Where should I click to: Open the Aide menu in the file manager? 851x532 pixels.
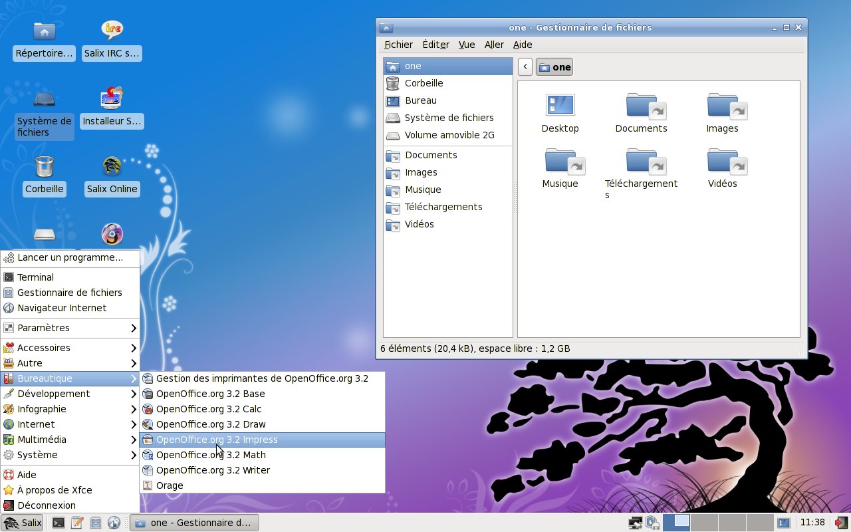[523, 45]
